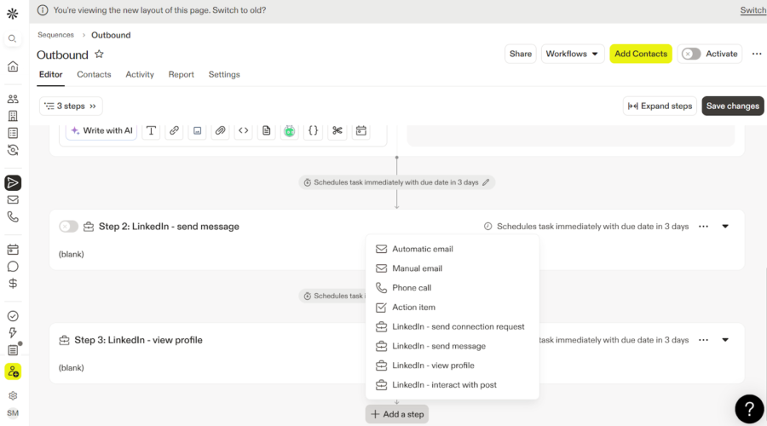Click Write with AI button

coord(101,130)
